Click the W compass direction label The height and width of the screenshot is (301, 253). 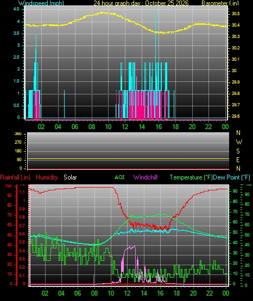coord(239,142)
